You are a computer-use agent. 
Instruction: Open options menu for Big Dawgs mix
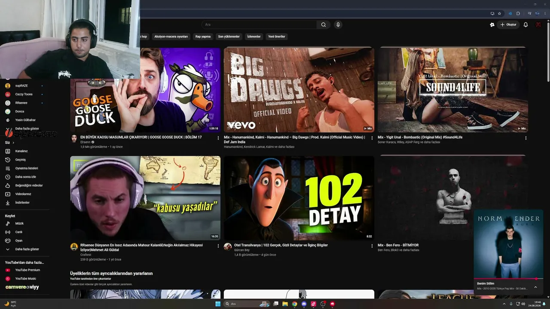(372, 138)
